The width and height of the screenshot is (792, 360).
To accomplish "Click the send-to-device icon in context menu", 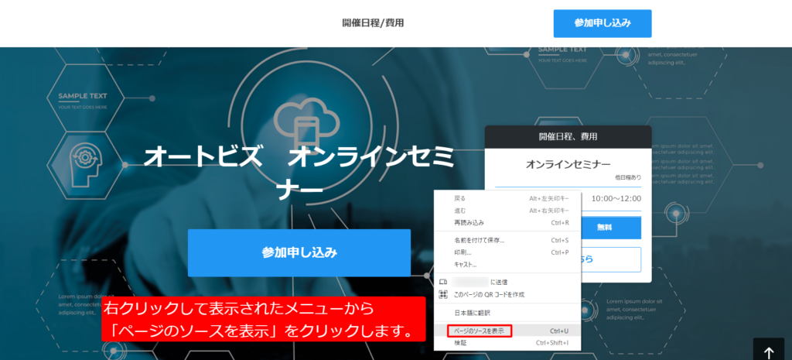I will pos(443,282).
